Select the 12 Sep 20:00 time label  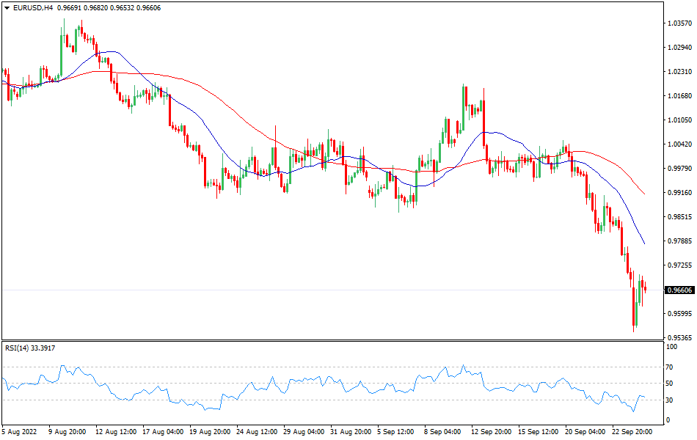click(x=492, y=431)
